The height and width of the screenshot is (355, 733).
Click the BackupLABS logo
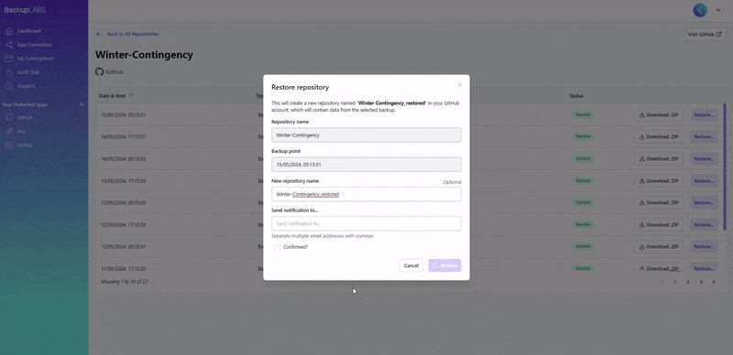[25, 10]
